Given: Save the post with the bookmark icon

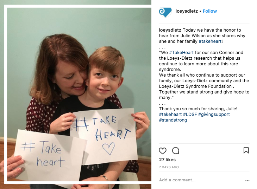Looking at the screenshot, I should pos(246,150).
